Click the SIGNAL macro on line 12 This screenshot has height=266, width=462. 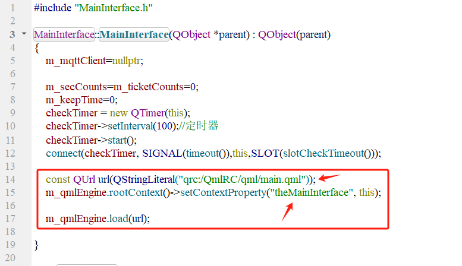[x=162, y=153]
